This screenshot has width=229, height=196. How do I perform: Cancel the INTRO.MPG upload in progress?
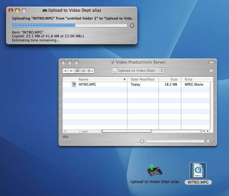[x=132, y=26]
